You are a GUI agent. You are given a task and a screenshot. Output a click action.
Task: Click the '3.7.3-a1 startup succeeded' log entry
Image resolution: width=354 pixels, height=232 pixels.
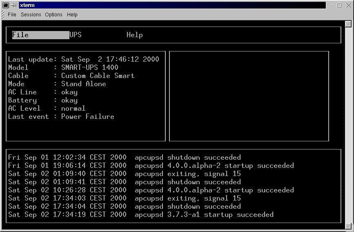click(x=220, y=215)
